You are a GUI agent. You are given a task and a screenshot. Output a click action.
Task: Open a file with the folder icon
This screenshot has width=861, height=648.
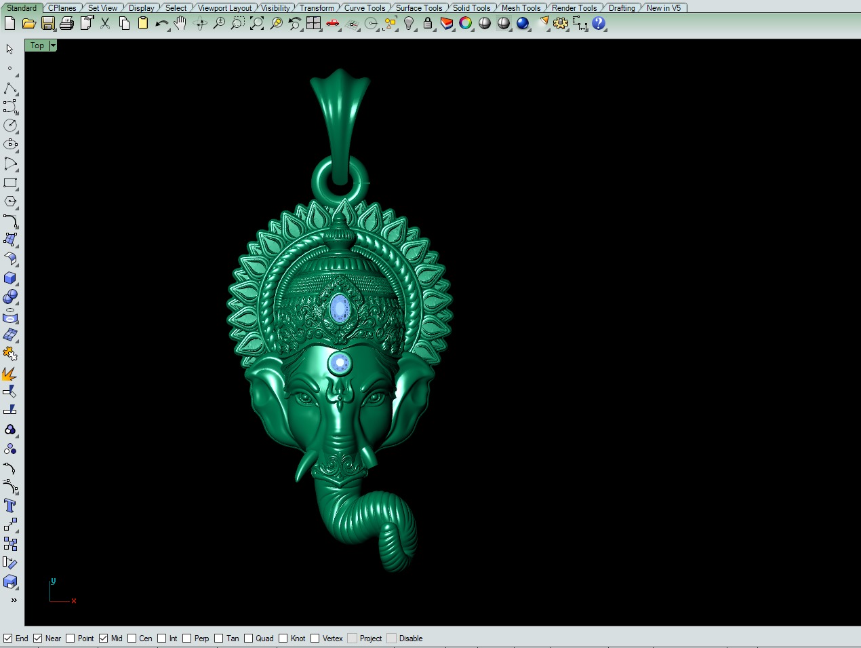tap(28, 23)
